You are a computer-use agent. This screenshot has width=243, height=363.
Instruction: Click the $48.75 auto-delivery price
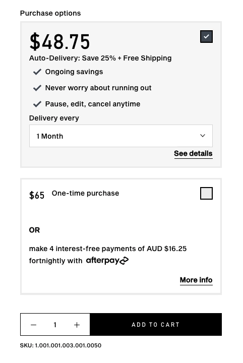(x=59, y=42)
